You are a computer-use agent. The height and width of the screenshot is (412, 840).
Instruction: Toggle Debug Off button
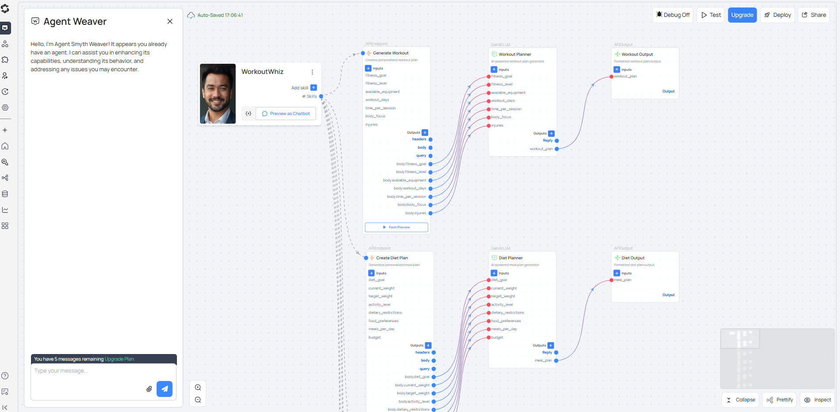point(673,15)
